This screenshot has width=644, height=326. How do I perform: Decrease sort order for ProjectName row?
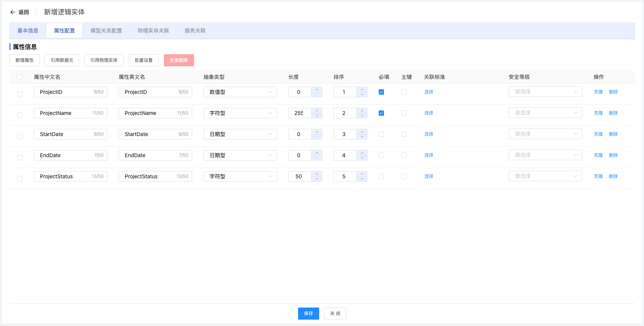362,116
